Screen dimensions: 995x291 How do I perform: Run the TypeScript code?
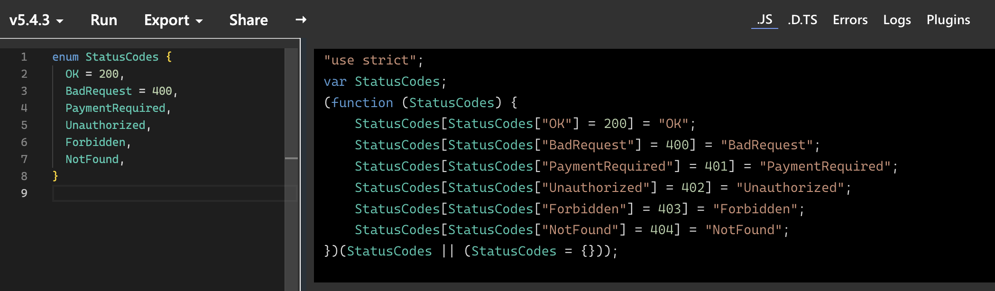coord(103,20)
